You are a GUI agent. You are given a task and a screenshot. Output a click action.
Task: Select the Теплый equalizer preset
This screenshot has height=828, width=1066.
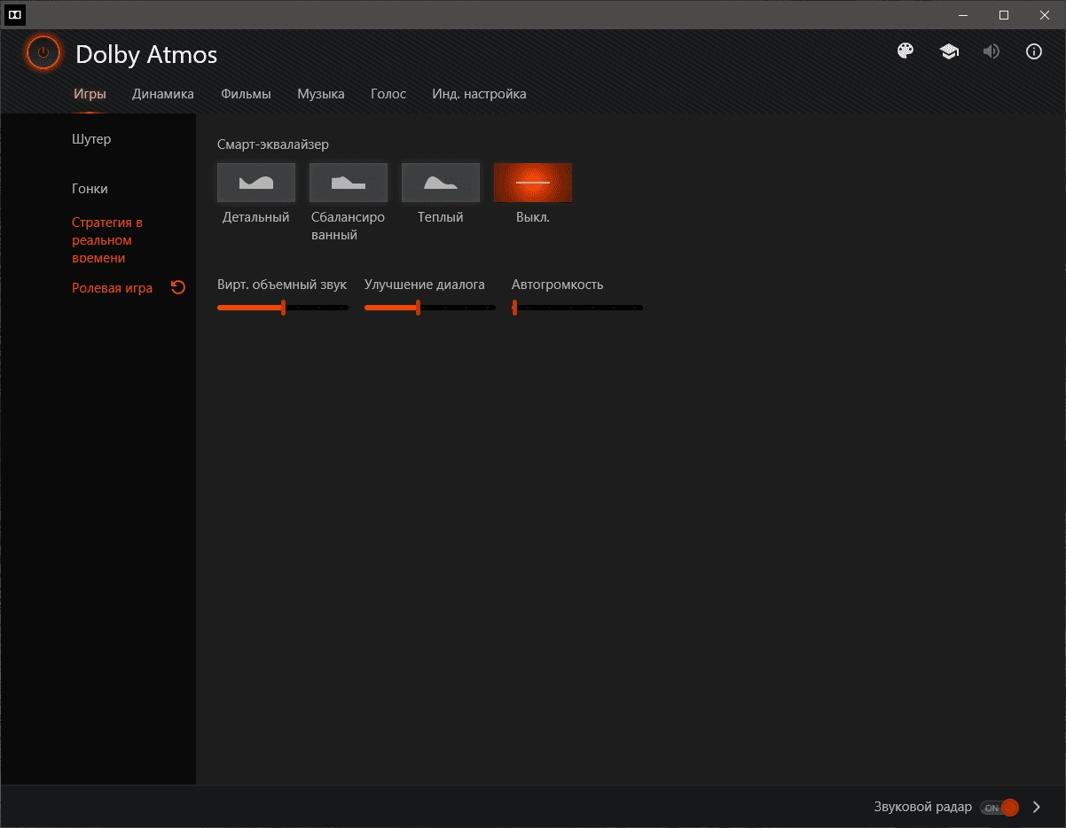pyautogui.click(x=441, y=183)
